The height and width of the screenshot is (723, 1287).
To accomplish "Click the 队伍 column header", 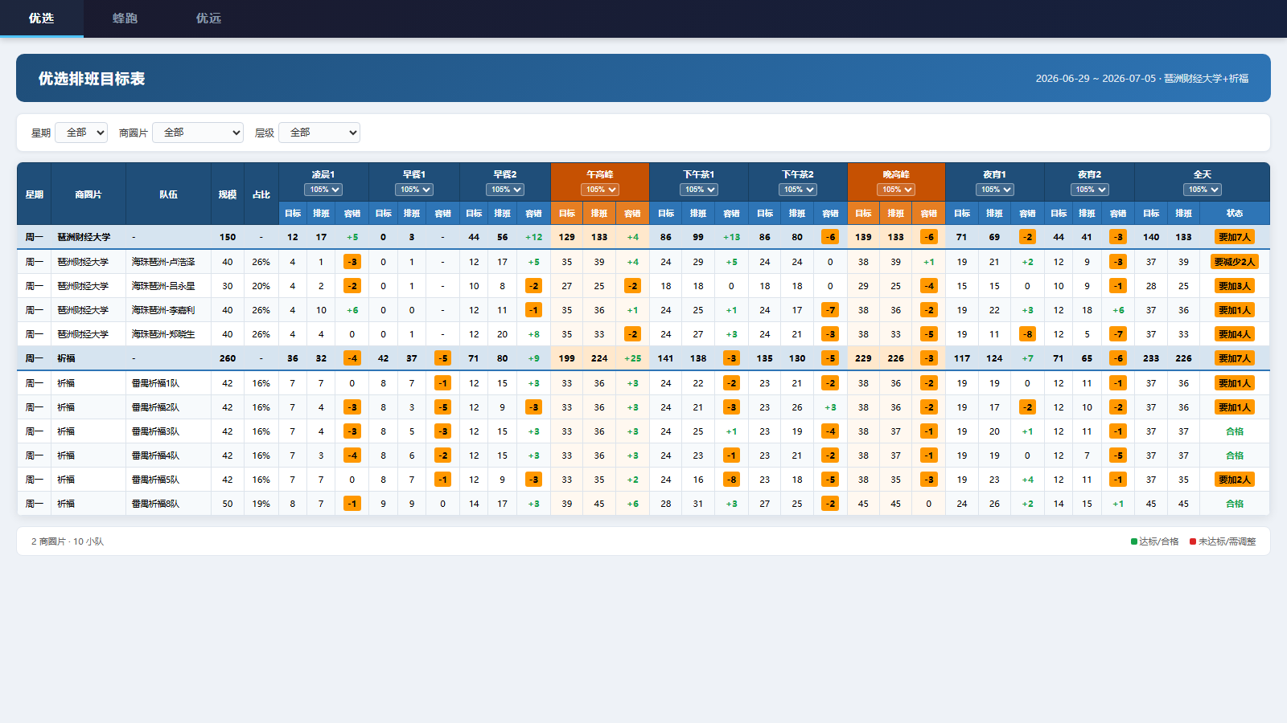I will pyautogui.click(x=168, y=194).
